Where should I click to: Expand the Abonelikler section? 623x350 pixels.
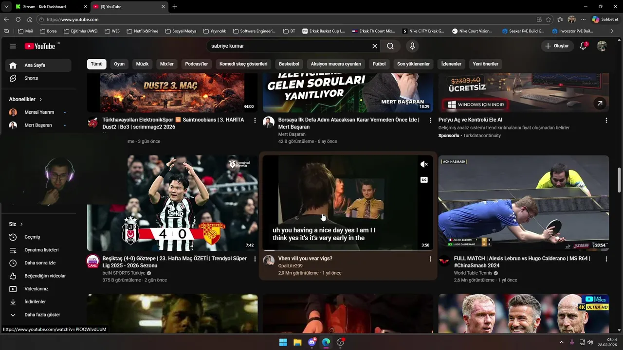click(x=25, y=99)
